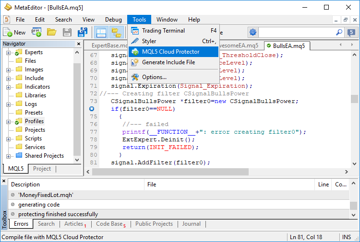Select the MQL5 navigator tab
This screenshot has width=360, height=242.
16,169
